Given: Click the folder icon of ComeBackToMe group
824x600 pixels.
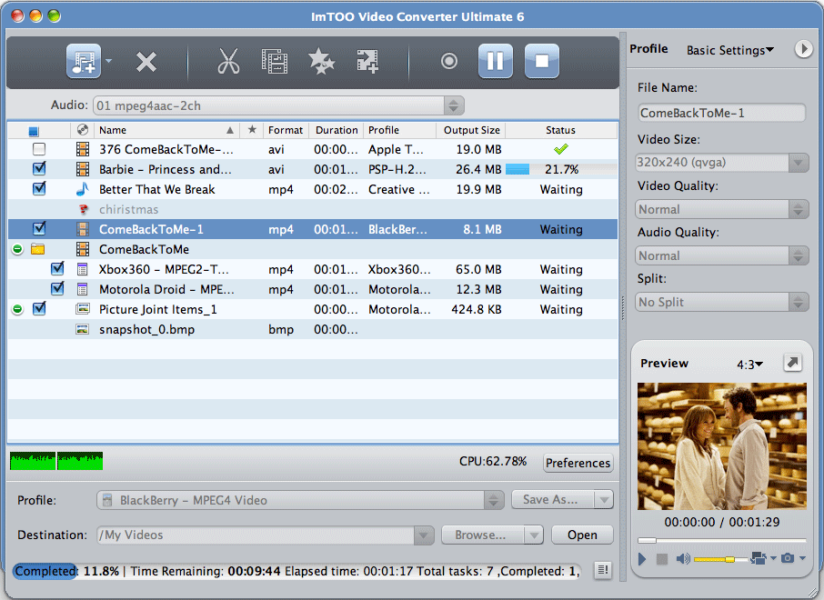Looking at the screenshot, I should click(38, 249).
